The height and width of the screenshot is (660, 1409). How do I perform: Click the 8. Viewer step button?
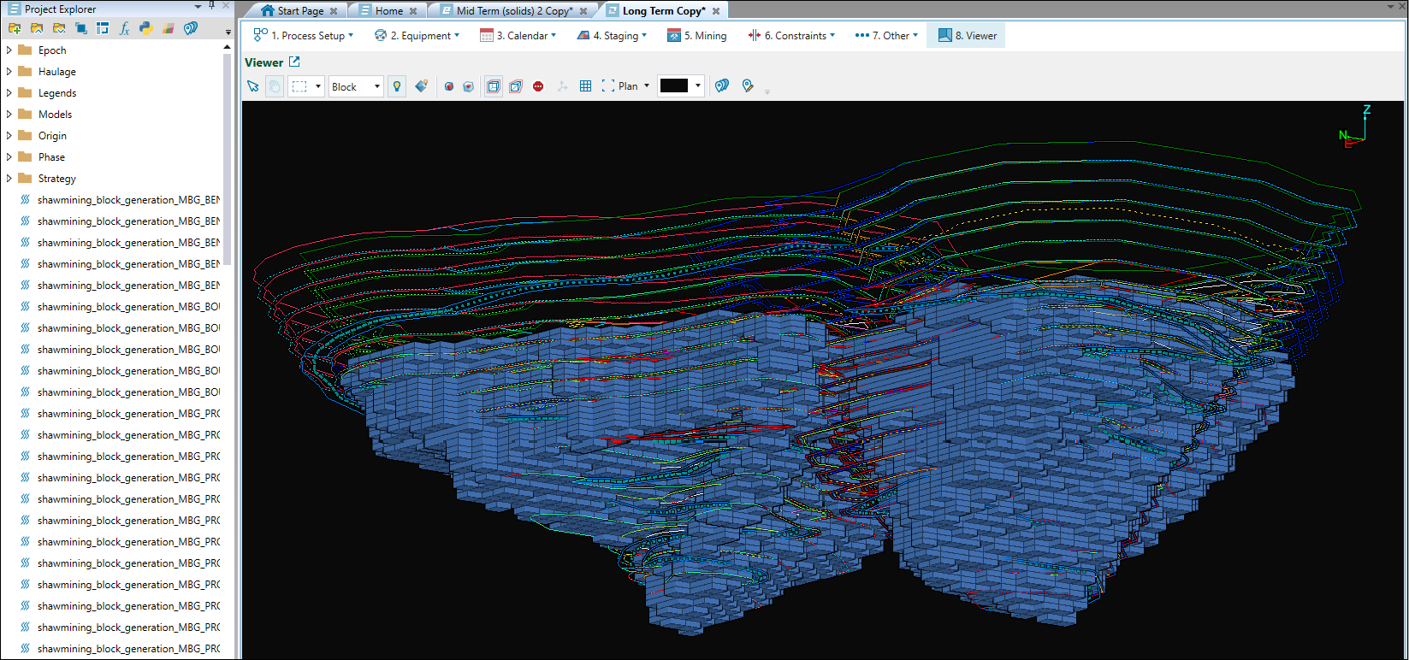pos(968,36)
